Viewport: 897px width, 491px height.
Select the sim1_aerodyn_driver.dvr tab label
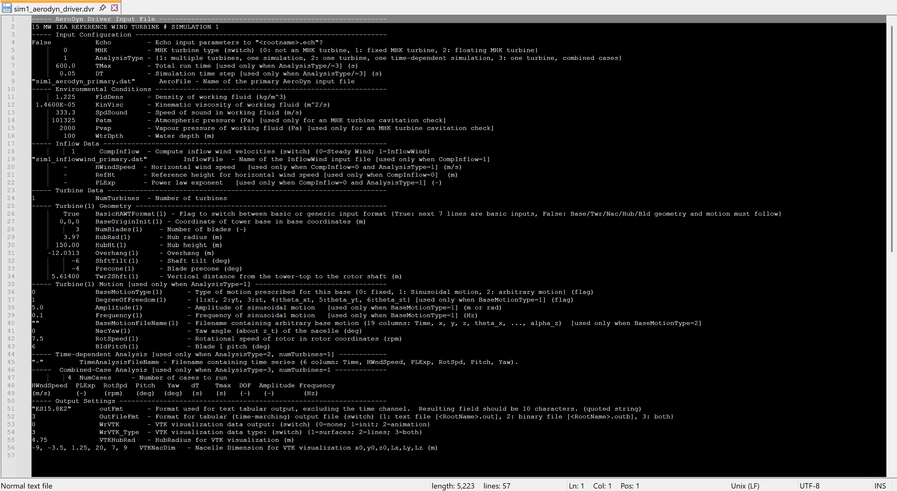[54, 9]
